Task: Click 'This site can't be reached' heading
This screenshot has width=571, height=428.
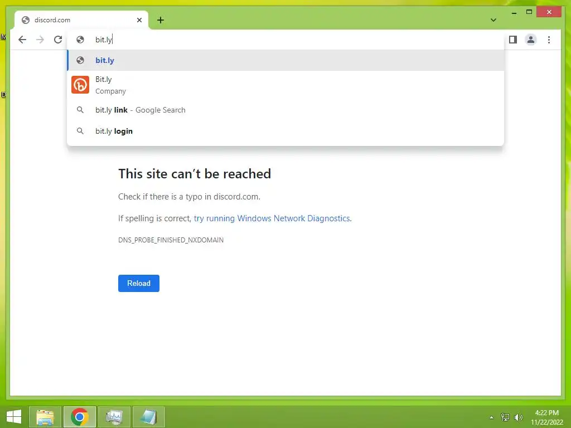Action: pos(195,174)
